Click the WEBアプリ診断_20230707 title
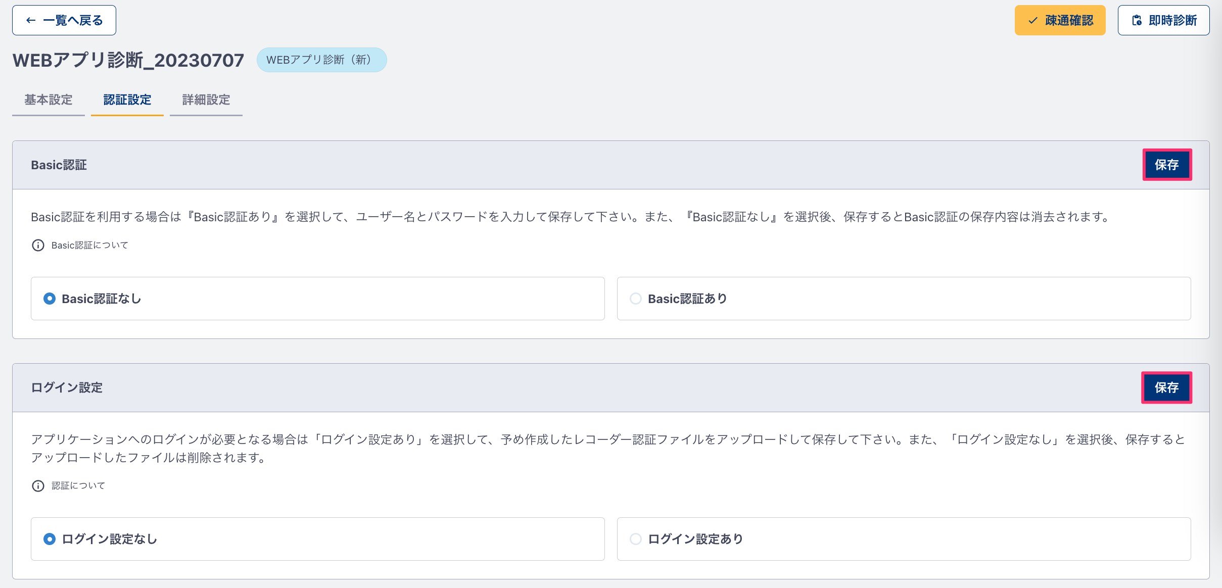Viewport: 1222px width, 588px height. pyautogui.click(x=128, y=61)
